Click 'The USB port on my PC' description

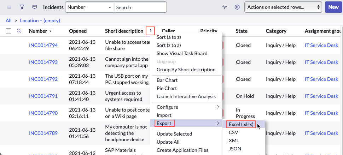pyautogui.click(x=127, y=79)
